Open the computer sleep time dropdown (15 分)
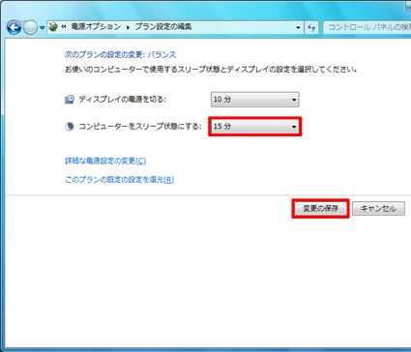 coord(255,127)
